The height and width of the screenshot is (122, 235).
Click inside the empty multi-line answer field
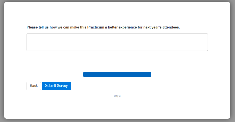pyautogui.click(x=117, y=42)
